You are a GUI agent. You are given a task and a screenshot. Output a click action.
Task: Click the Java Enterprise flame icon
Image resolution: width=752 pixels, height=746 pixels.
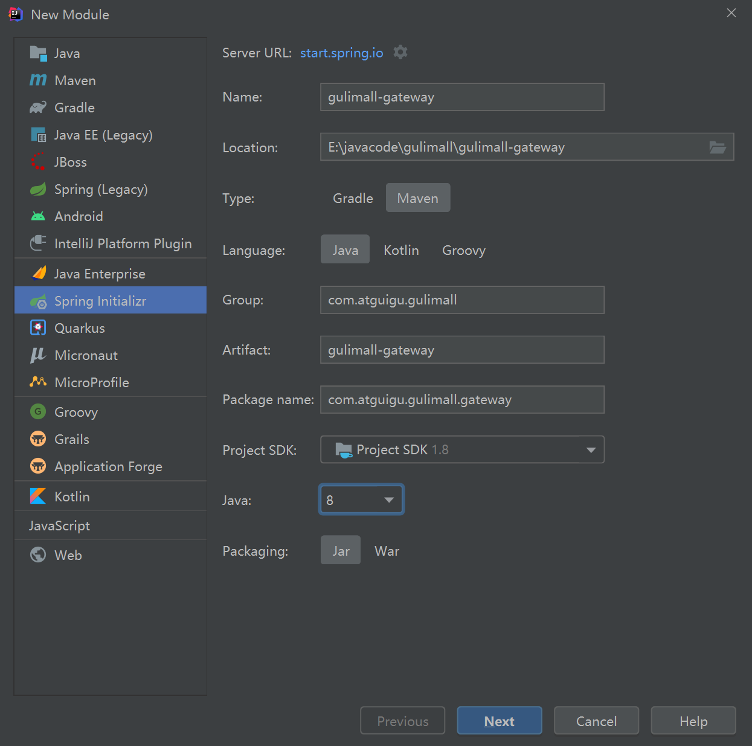[38, 273]
